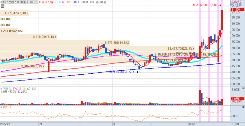This screenshot has width=245, height=126.
Task: Click the red 1,976K volume tag
Action: pyautogui.click(x=237, y=99)
